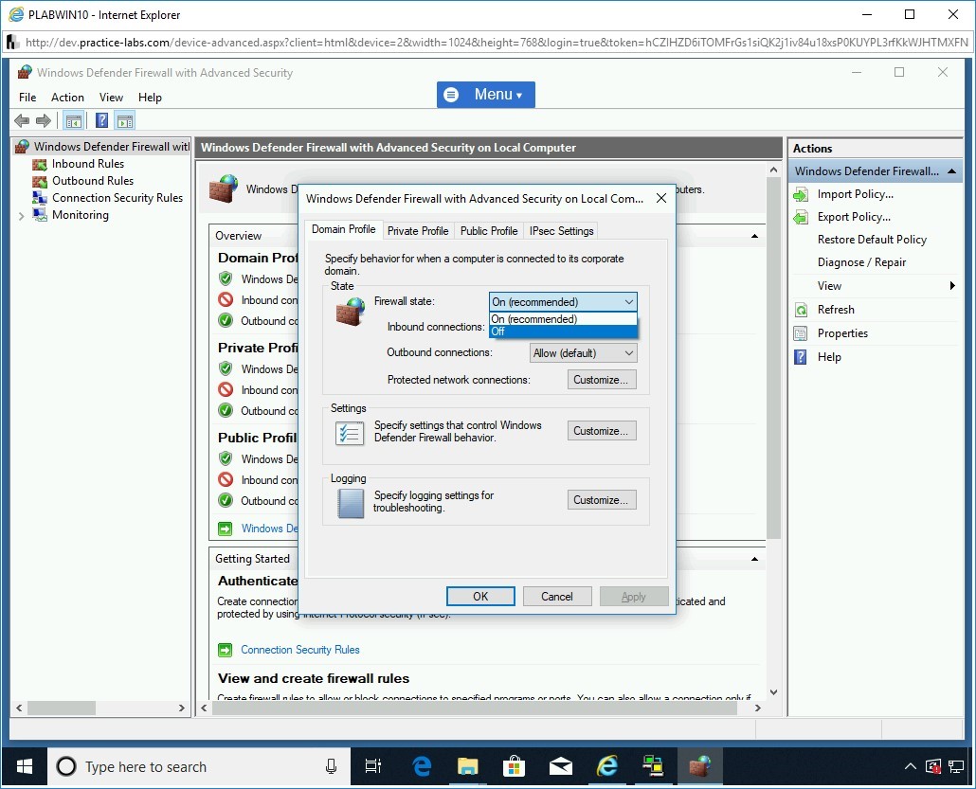Expand the View submenu arrow

click(952, 286)
